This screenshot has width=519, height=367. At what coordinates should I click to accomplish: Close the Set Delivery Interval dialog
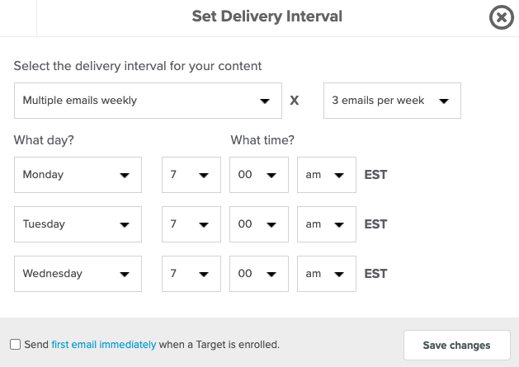click(502, 17)
